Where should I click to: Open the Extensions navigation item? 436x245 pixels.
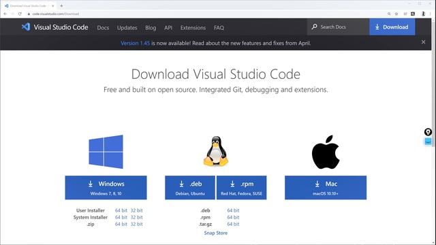coord(193,27)
